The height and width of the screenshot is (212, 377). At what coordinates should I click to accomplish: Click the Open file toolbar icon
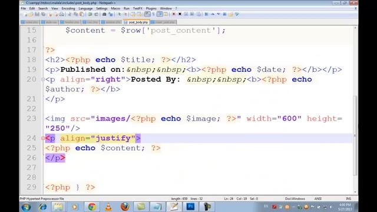[31, 14]
